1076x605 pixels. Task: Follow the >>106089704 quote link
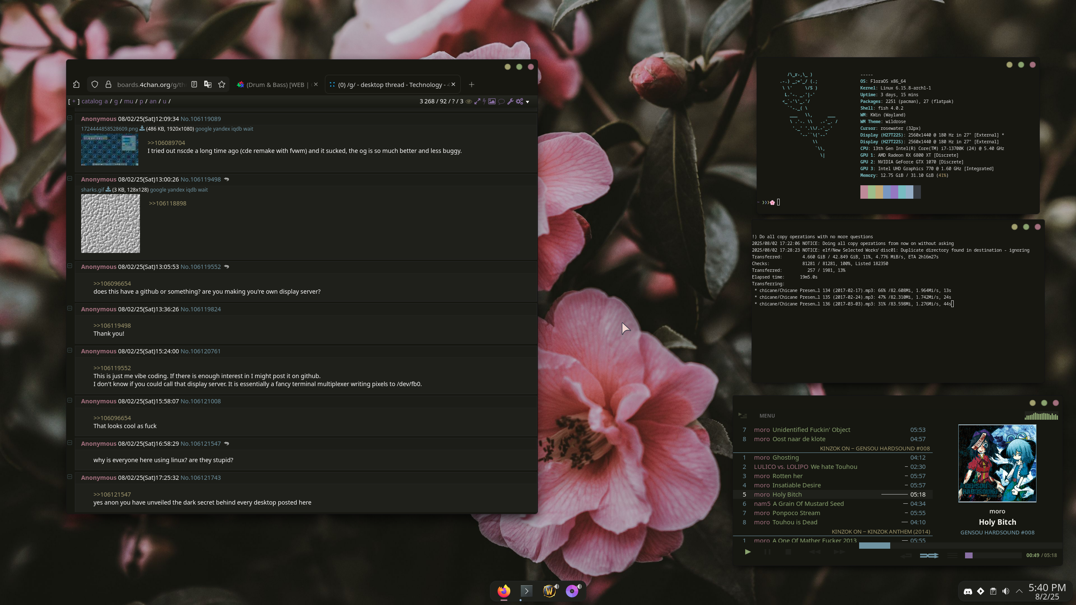166,143
